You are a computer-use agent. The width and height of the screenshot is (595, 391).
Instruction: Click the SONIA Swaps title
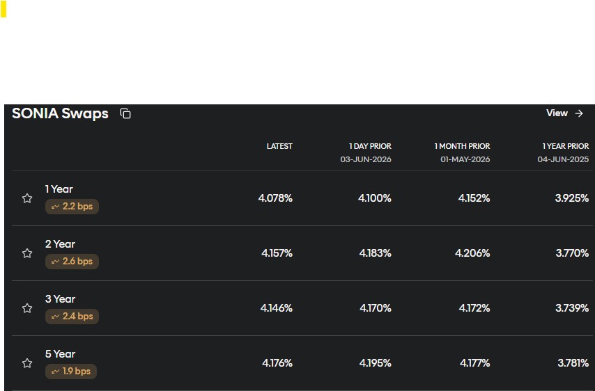click(60, 113)
